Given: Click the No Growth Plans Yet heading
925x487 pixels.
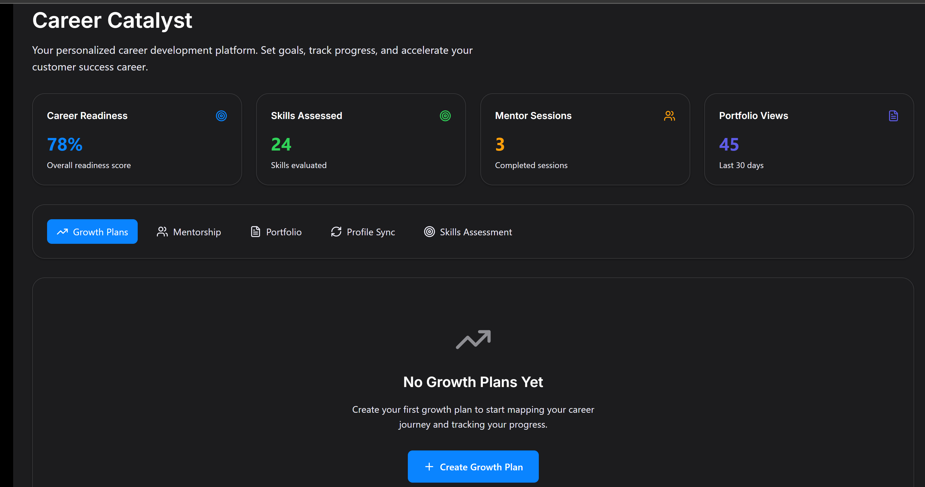Looking at the screenshot, I should click(473, 382).
